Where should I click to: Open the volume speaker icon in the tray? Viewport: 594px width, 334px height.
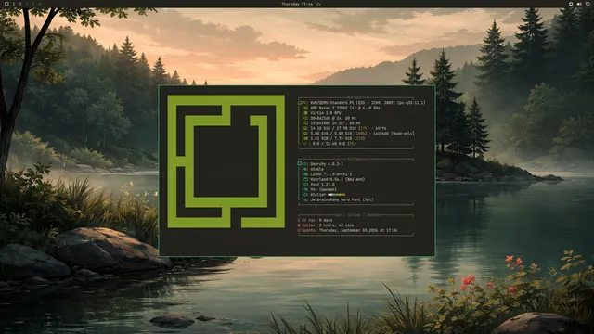(x=579, y=4)
